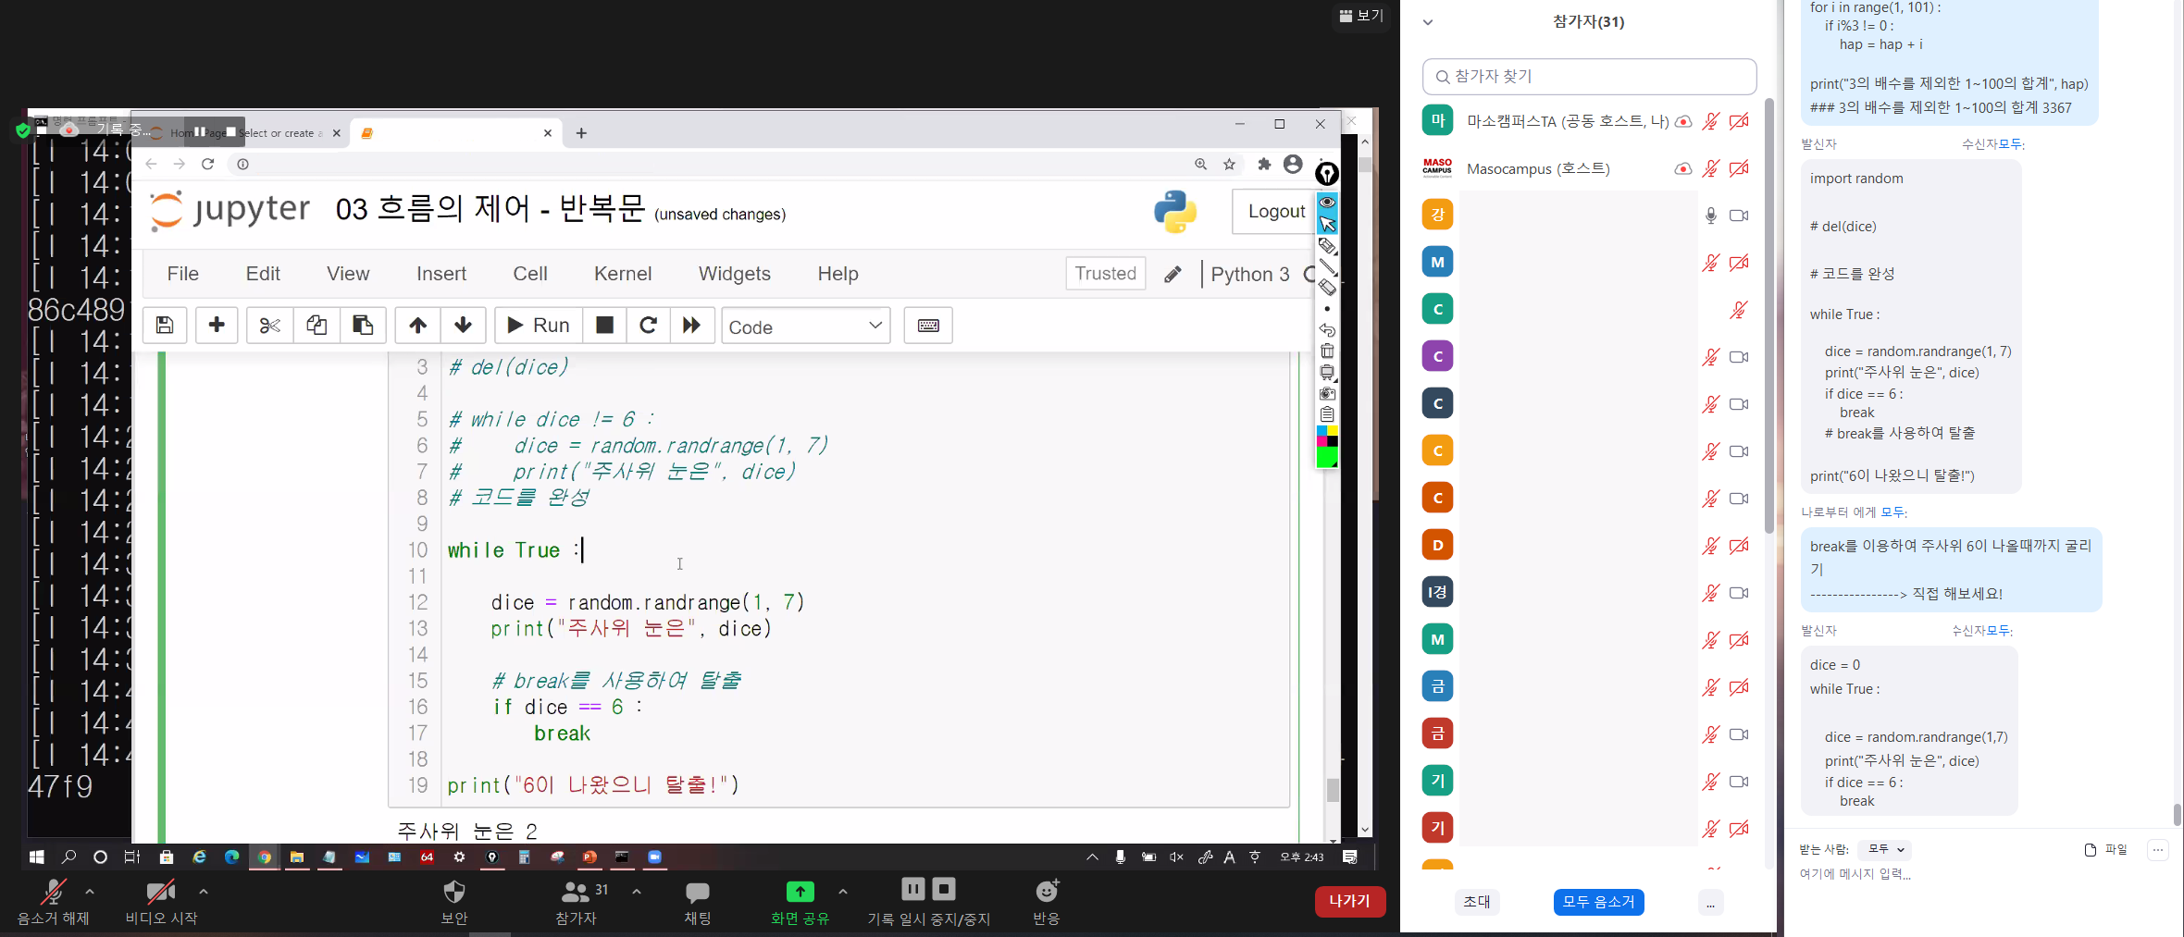Pause the Zoom recording
2184x937 pixels.
[912, 890]
